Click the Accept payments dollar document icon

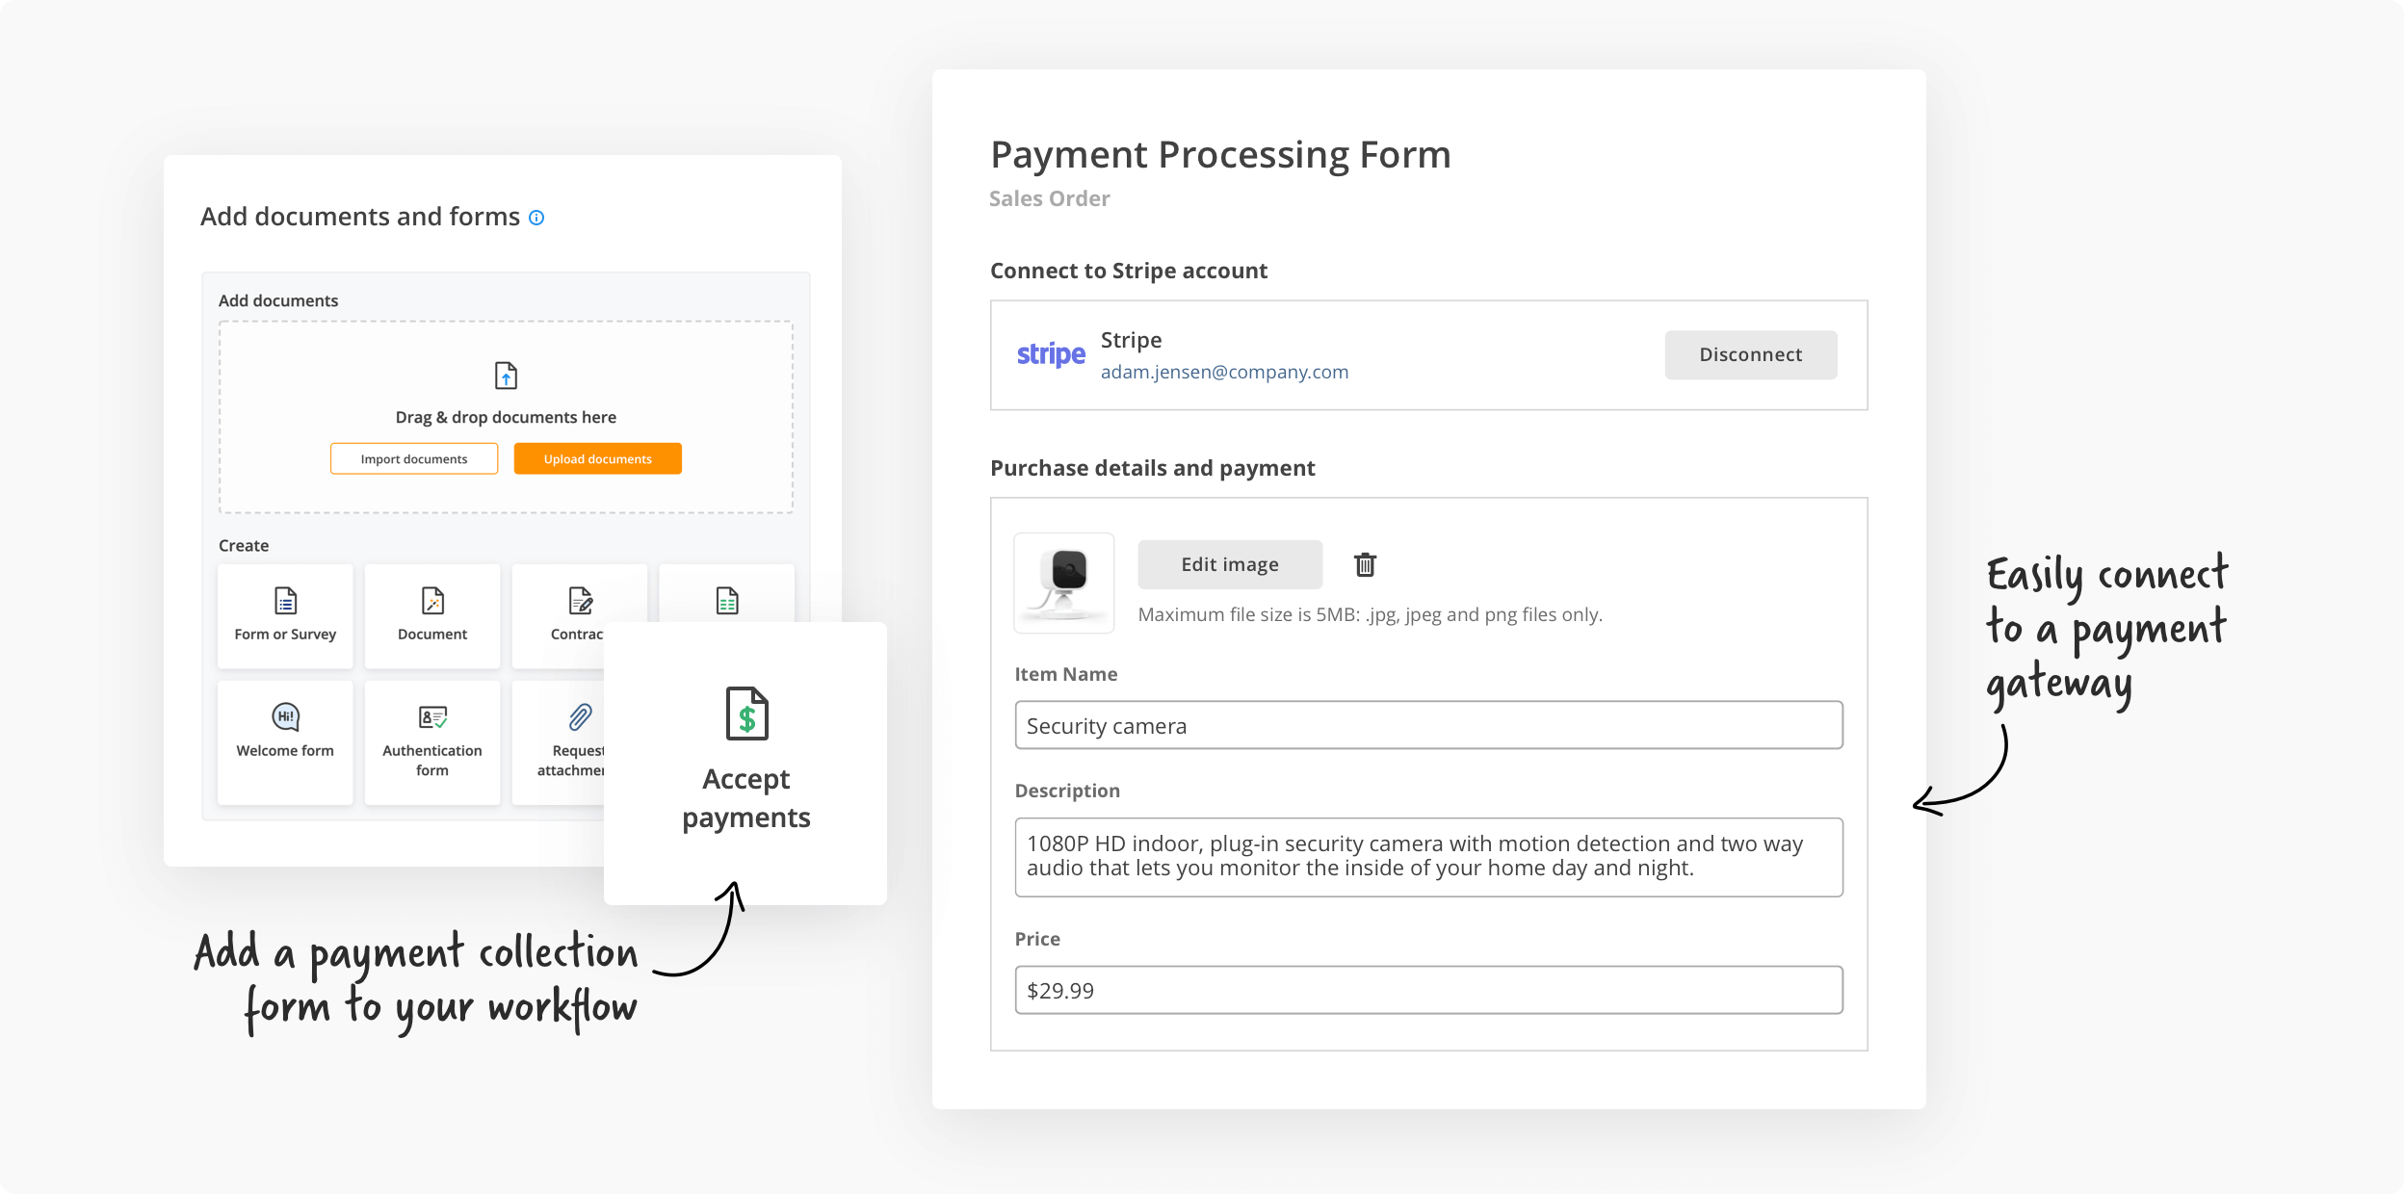(x=746, y=714)
